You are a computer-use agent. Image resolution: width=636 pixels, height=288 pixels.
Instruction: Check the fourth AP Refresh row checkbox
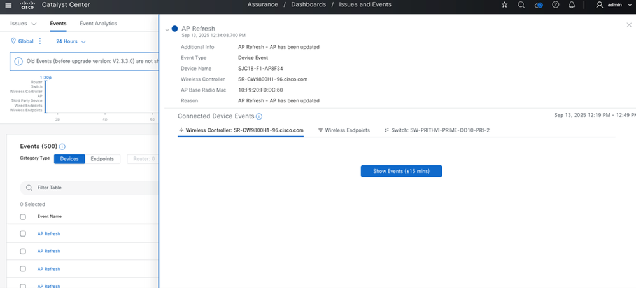pyautogui.click(x=23, y=285)
